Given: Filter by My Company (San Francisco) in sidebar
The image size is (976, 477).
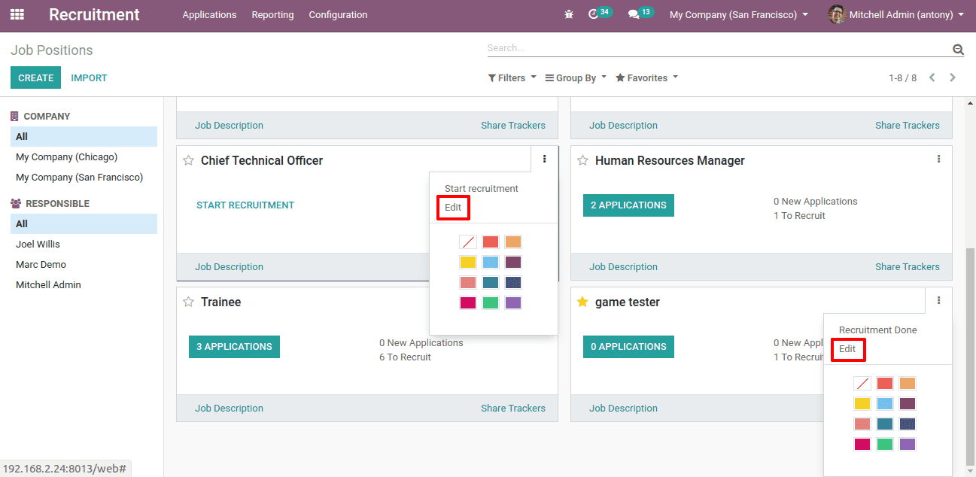Looking at the screenshot, I should (x=79, y=178).
